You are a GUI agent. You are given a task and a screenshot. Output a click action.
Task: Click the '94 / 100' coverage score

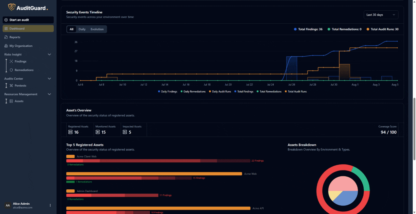(x=389, y=132)
